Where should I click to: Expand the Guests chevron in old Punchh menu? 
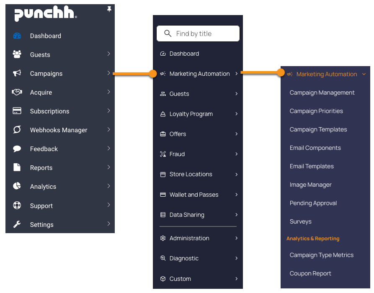tap(108, 54)
